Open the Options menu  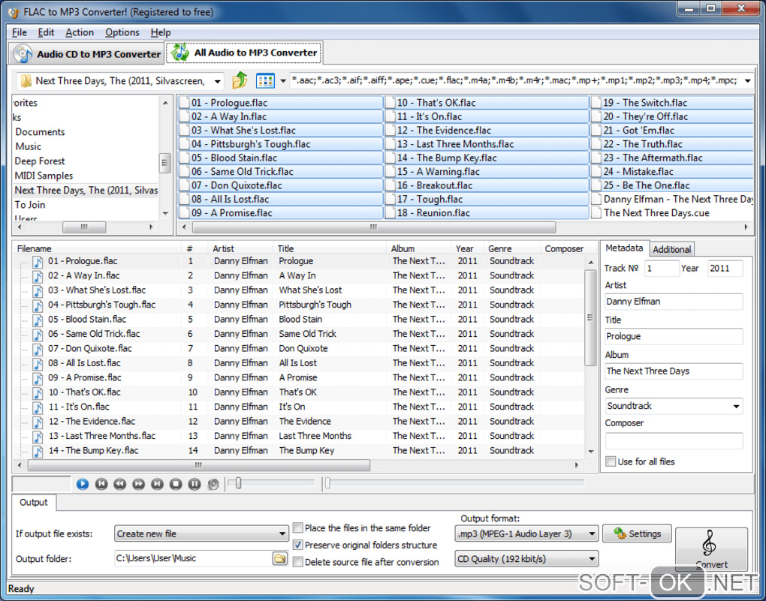pyautogui.click(x=122, y=32)
